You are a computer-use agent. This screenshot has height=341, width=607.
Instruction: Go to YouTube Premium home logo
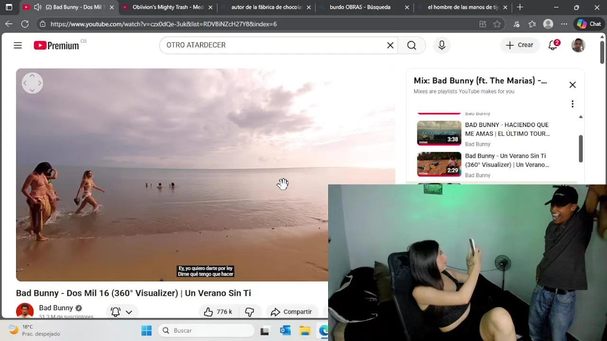point(56,45)
